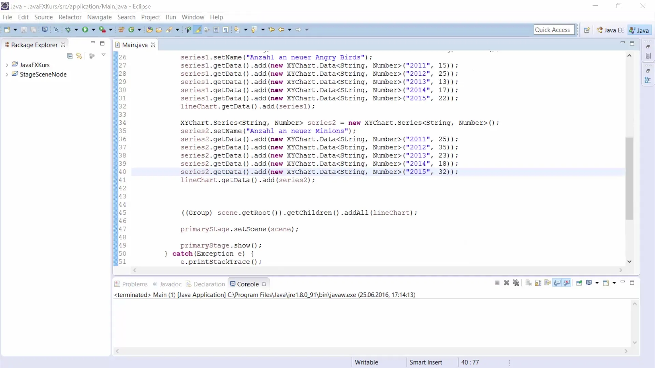Start Debug with the bug icon
Screen dimensions: 655x368
pyautogui.click(x=68, y=30)
